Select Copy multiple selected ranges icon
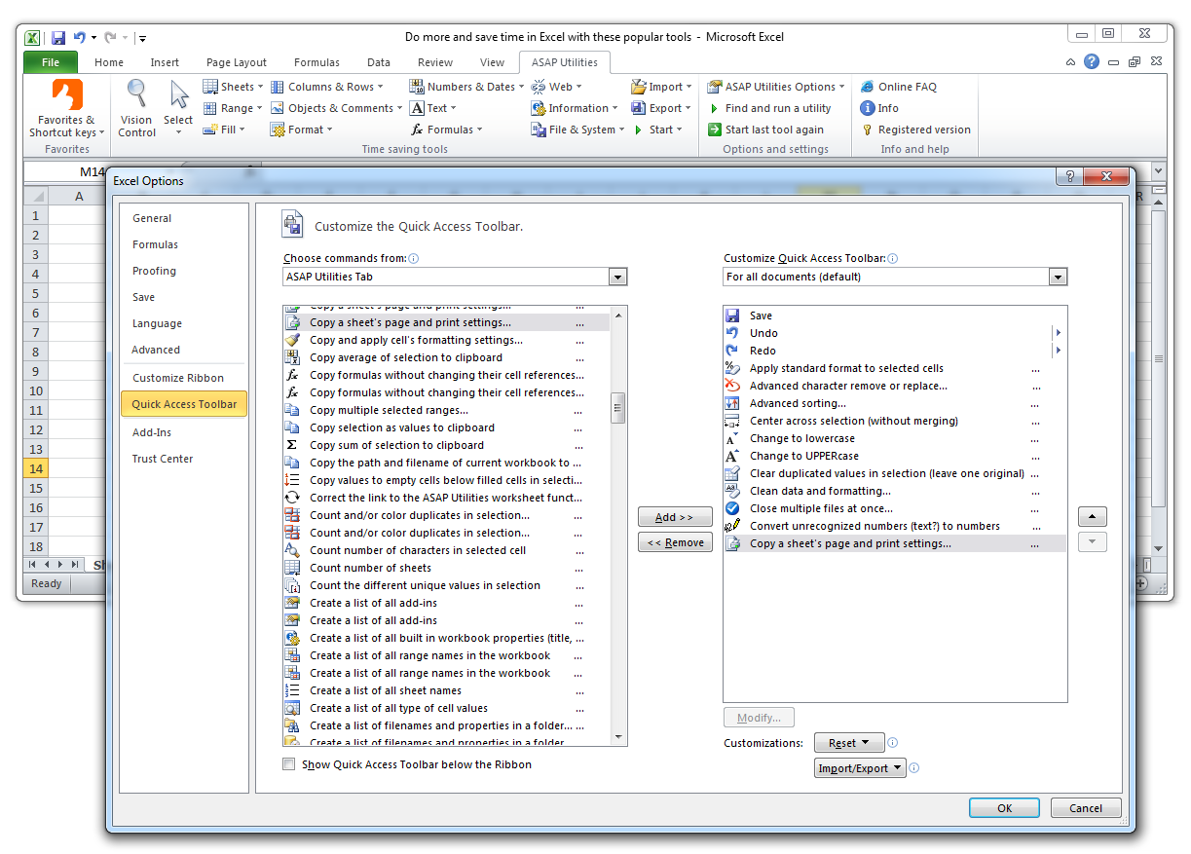Image resolution: width=1191 pixels, height=854 pixels. click(x=292, y=410)
